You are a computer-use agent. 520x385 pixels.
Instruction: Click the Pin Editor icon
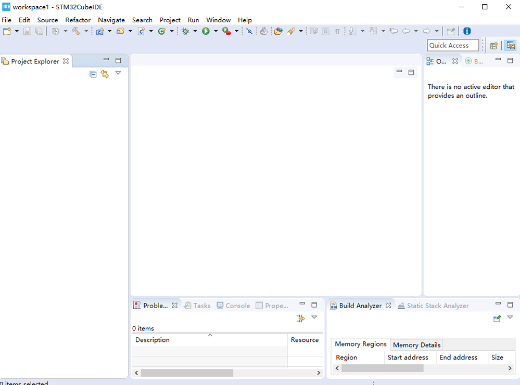451,31
